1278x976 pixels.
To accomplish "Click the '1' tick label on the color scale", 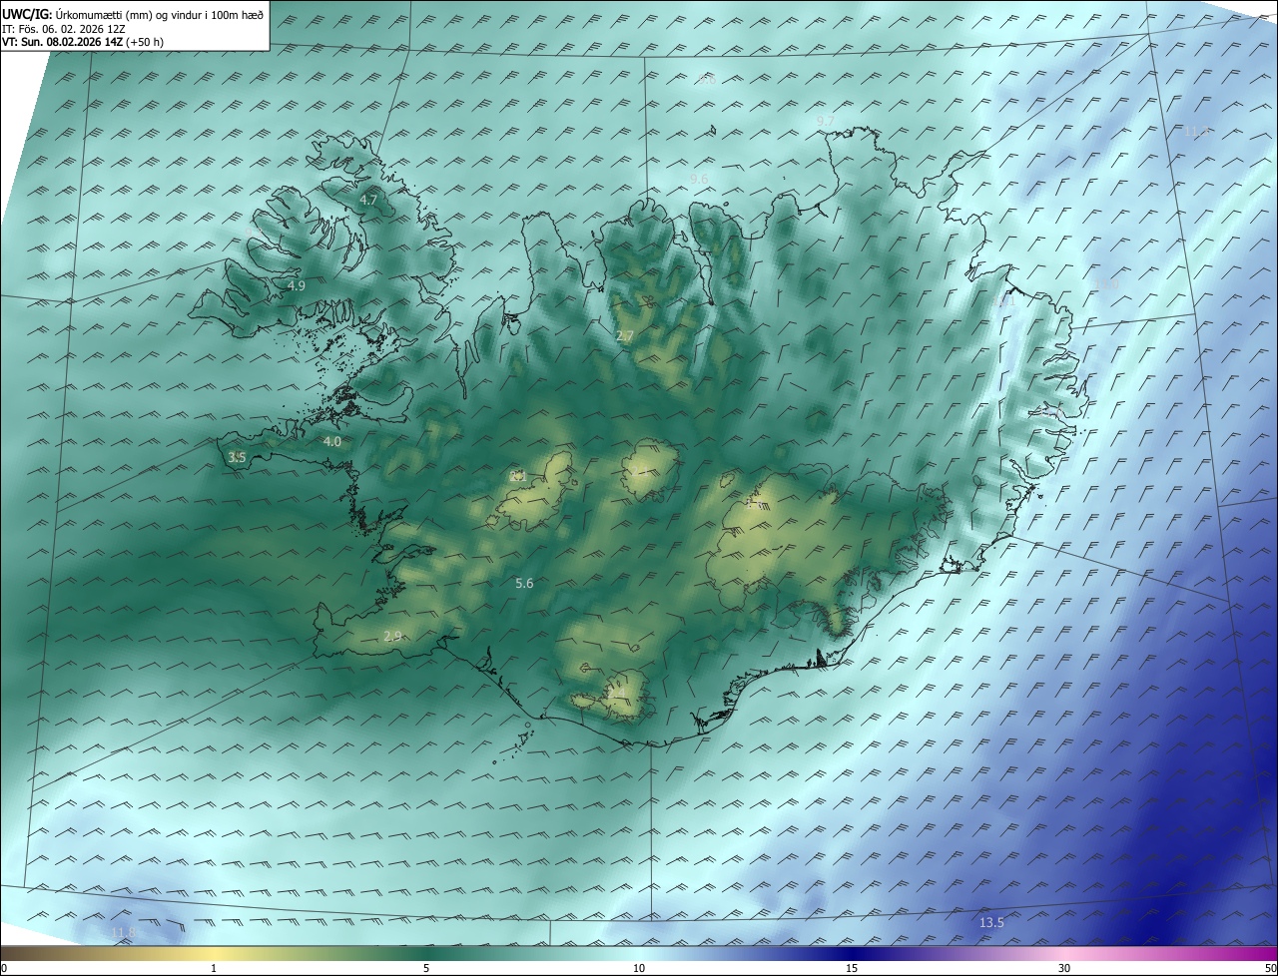I will click(214, 968).
